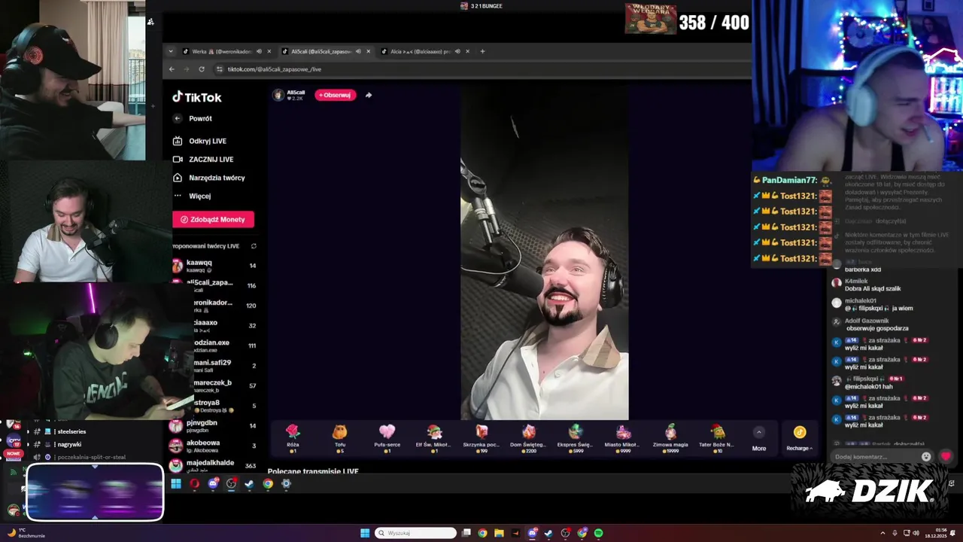This screenshot has width=963, height=542.
Task: Click the Windows Wyszukaj search box
Action: pyautogui.click(x=416, y=533)
